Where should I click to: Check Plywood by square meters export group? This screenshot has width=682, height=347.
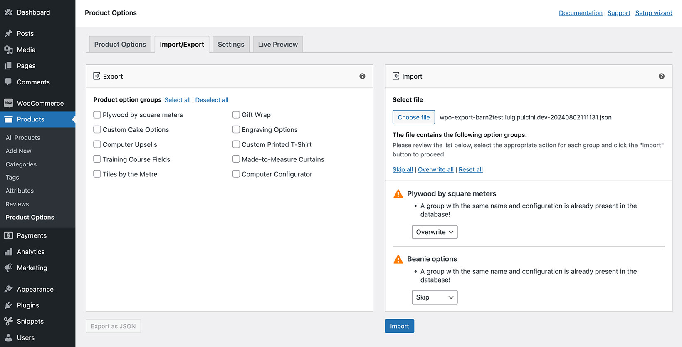(97, 114)
